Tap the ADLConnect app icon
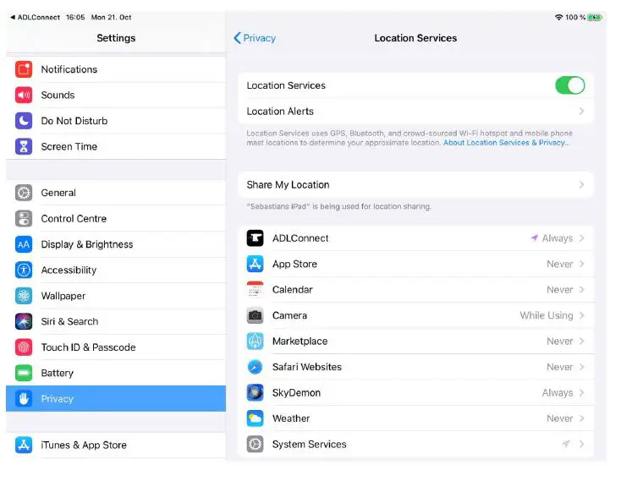Screen dimensions: 621x481 click(x=256, y=238)
